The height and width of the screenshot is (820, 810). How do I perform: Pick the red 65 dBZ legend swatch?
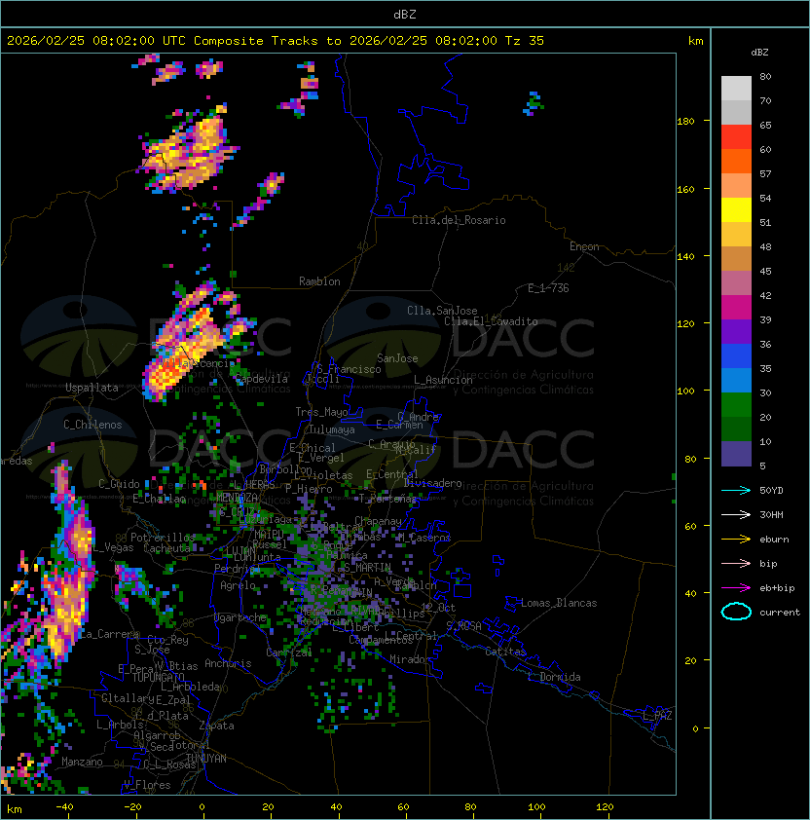[736, 136]
